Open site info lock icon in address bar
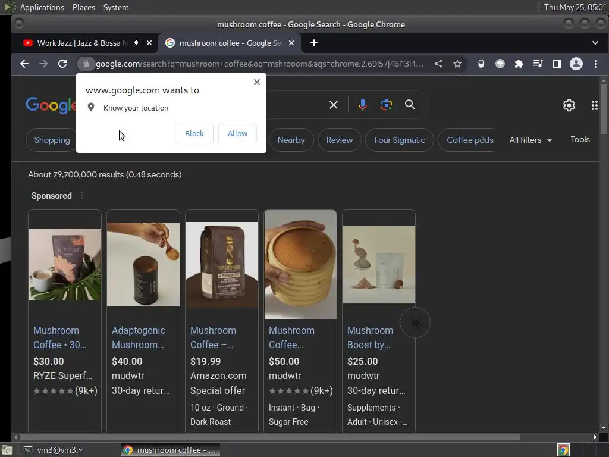Viewport: 609px width, 457px height. tap(86, 64)
